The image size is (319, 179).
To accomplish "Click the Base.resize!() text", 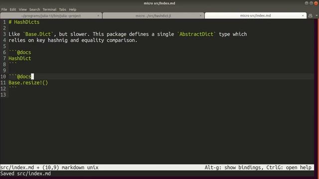I will tap(28, 83).
